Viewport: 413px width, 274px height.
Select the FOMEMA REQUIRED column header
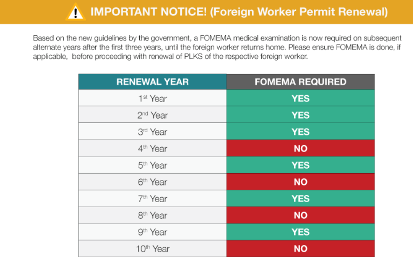tap(300, 82)
